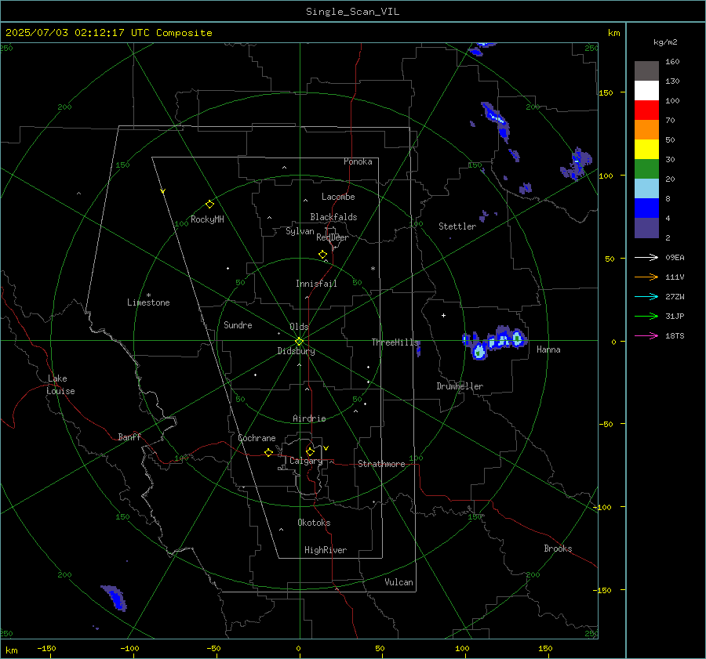Click the kg/m2 units label
The height and width of the screenshot is (659, 706).
pyautogui.click(x=665, y=42)
